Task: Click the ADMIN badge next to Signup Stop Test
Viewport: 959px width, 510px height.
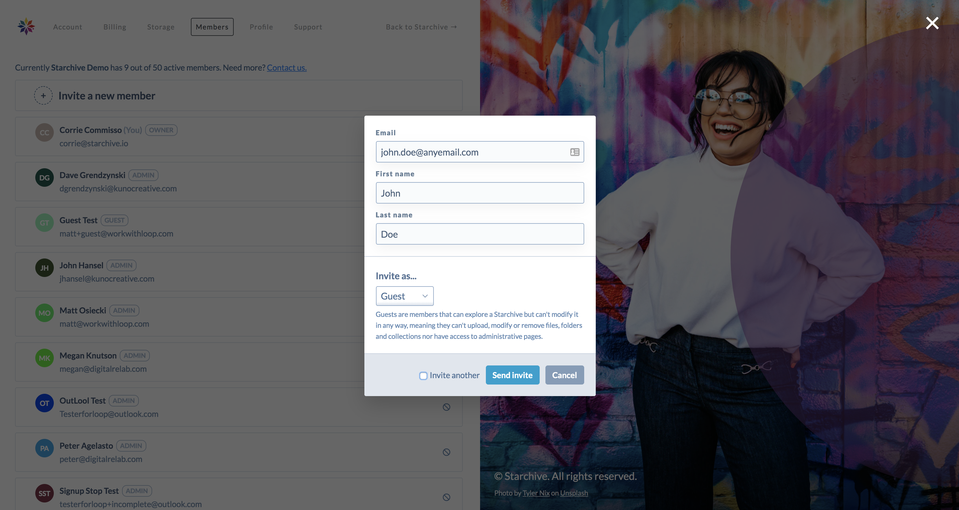Action: (137, 491)
